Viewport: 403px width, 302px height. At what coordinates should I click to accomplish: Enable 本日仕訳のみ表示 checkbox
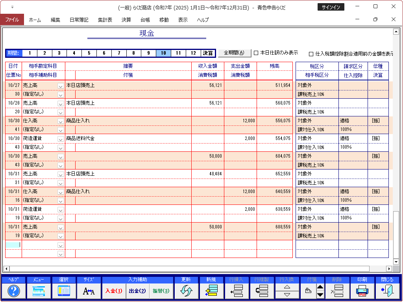tap(256, 53)
